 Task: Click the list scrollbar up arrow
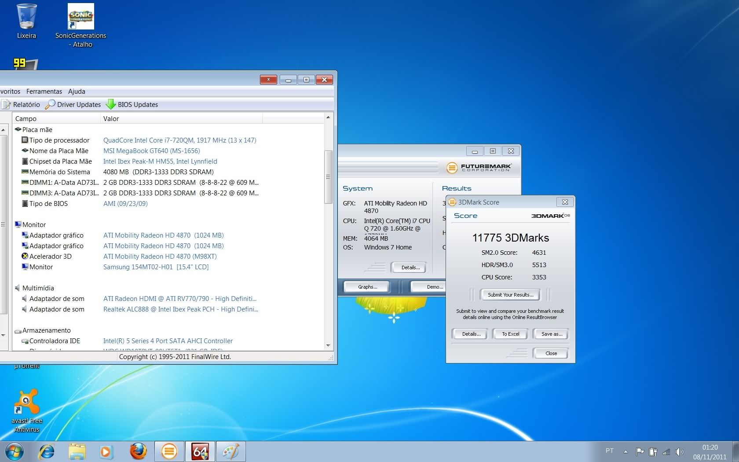pyautogui.click(x=328, y=117)
